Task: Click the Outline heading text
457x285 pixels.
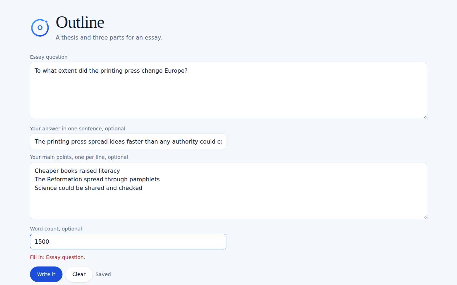Action: click(x=80, y=22)
